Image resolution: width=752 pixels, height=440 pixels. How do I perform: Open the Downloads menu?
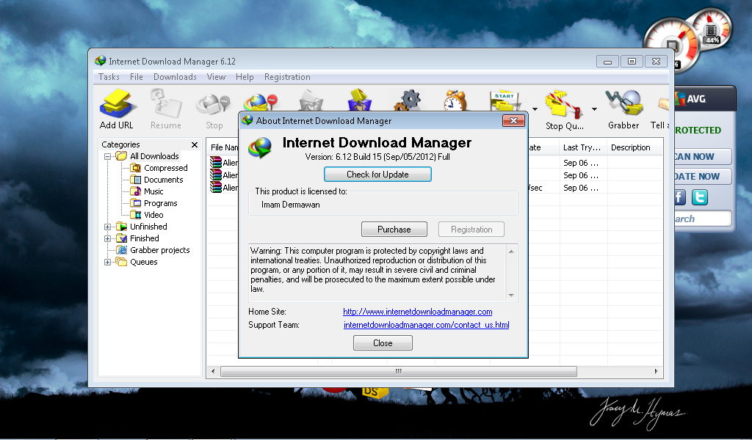tap(175, 76)
